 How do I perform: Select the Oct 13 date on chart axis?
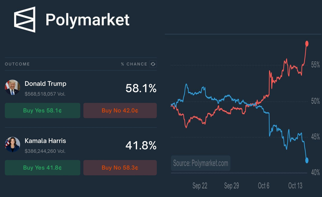point(295,186)
